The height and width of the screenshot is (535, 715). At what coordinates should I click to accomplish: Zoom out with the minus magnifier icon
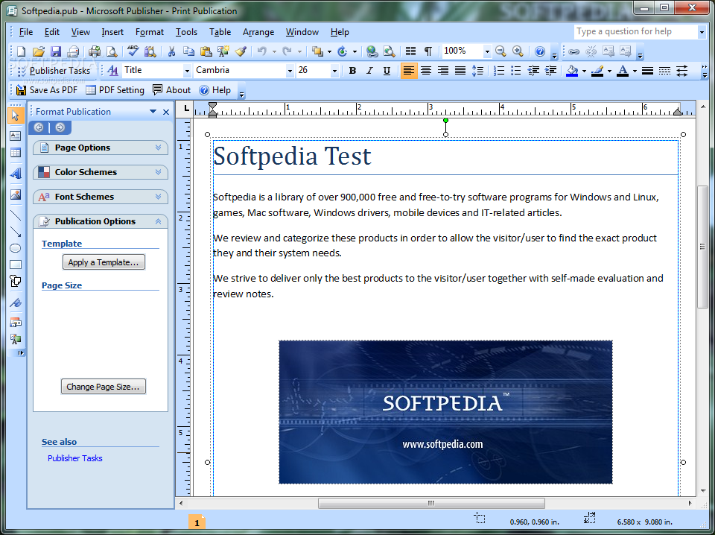click(500, 51)
